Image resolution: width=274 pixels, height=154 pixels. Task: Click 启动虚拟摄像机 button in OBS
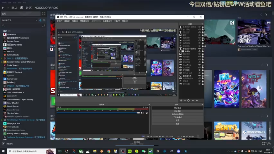tap(177, 114)
